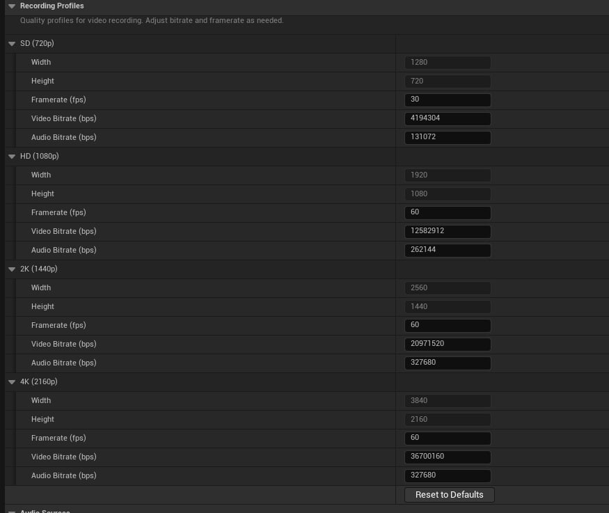Select Height label under 4K (2160p)

(42, 419)
